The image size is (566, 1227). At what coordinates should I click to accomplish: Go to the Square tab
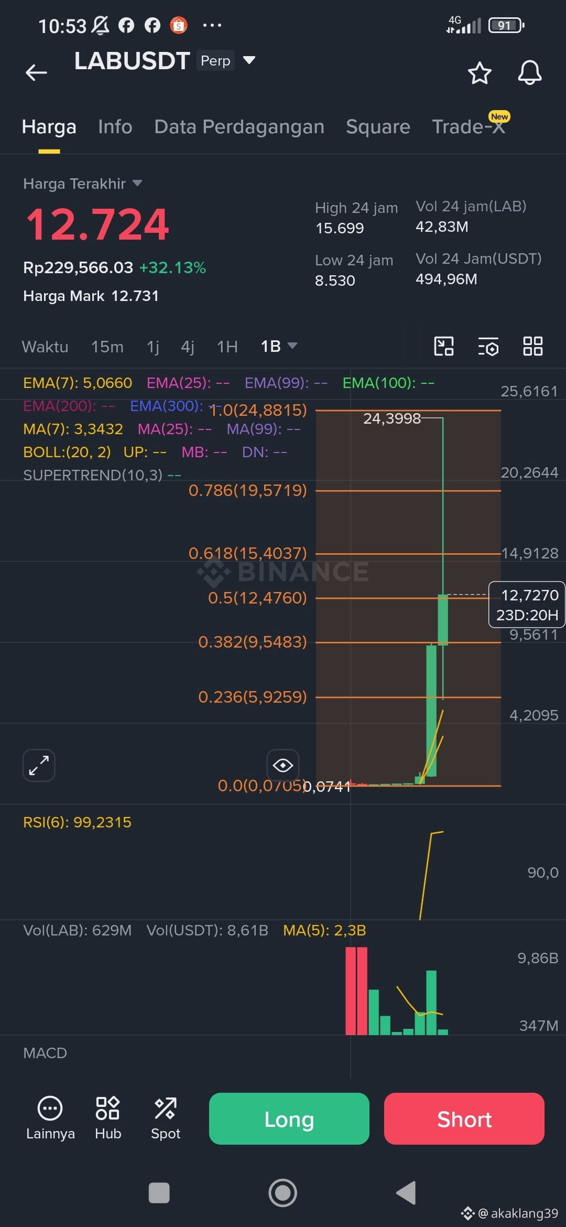(x=378, y=127)
